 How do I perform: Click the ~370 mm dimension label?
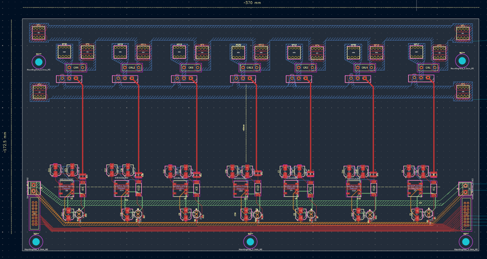tap(252, 3)
